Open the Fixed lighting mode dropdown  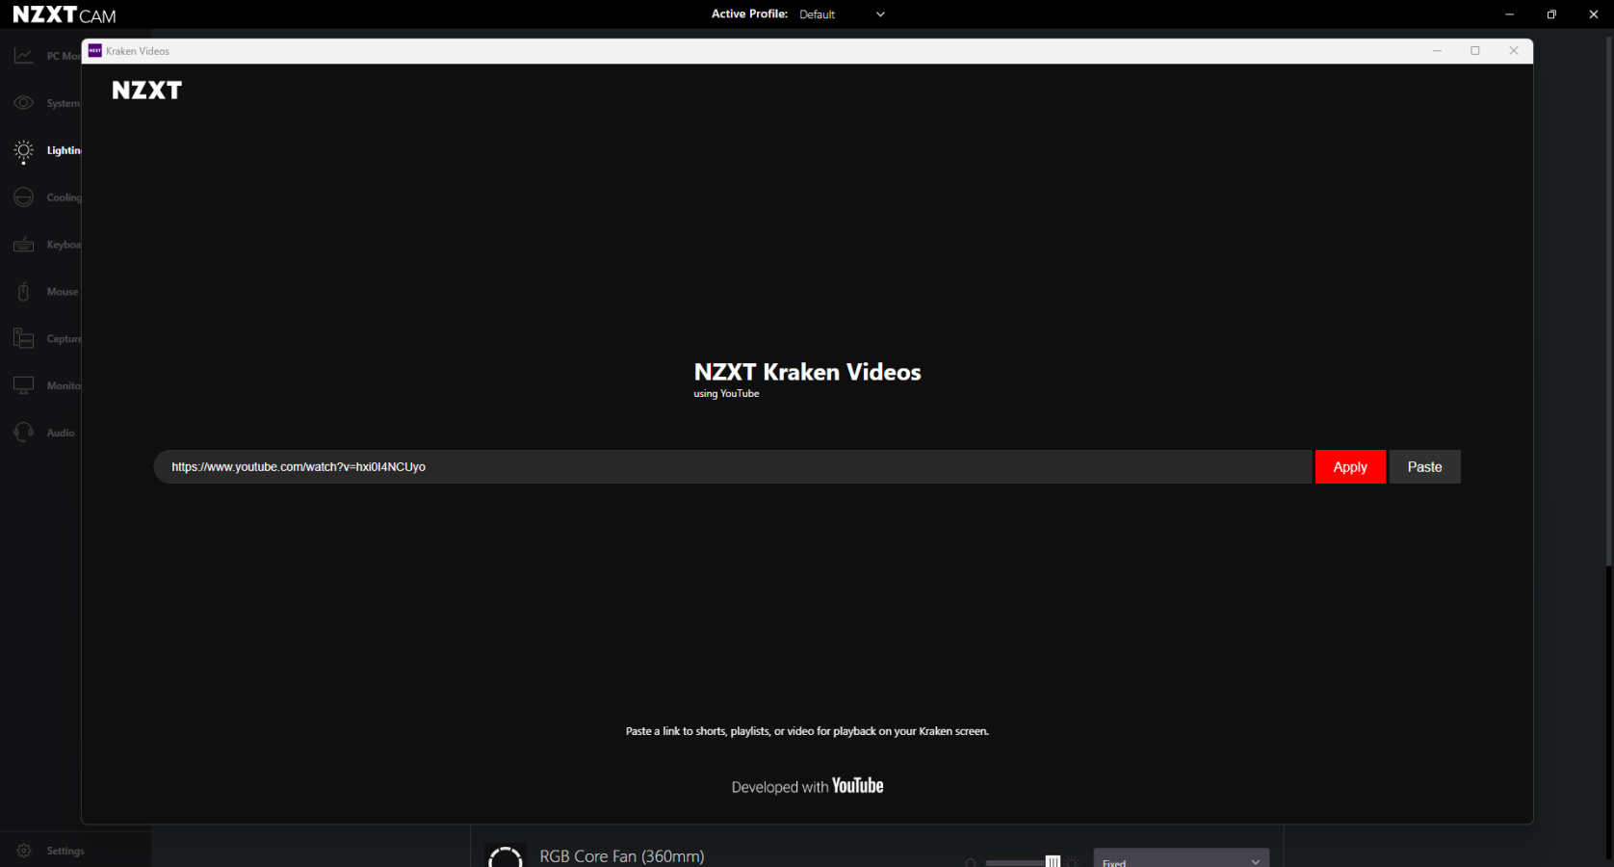pyautogui.click(x=1181, y=860)
